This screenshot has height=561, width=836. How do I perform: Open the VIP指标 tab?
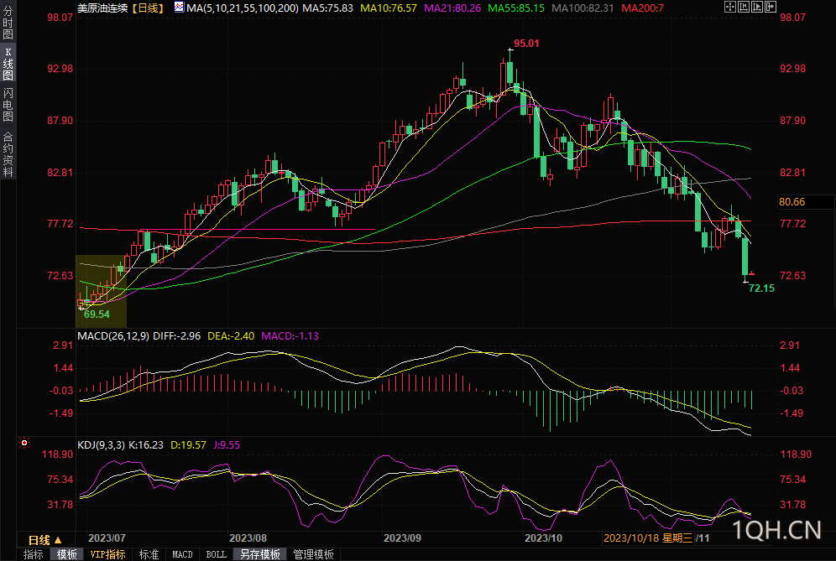tap(107, 554)
